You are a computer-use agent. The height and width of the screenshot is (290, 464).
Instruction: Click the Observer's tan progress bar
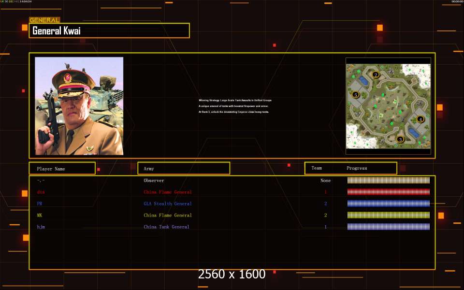[388, 180]
